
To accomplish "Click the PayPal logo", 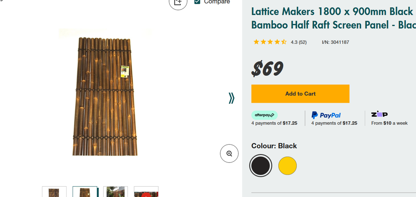I will click(326, 115).
